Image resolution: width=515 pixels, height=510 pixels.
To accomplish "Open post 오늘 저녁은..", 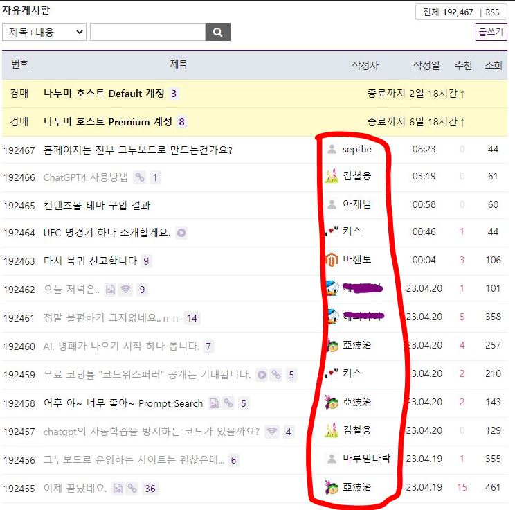I will click(71, 290).
